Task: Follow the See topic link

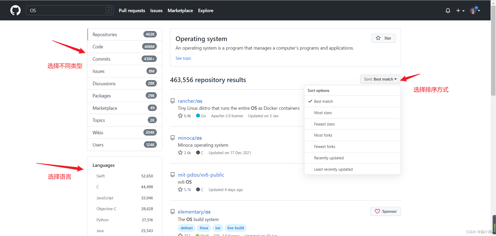Action: [x=183, y=58]
